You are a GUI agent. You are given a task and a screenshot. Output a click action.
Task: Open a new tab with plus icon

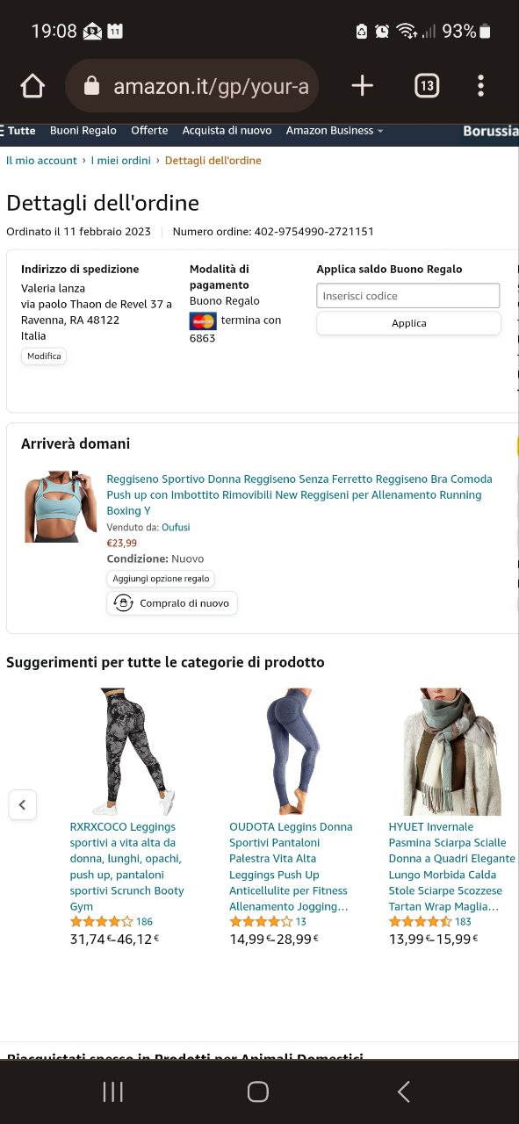tap(362, 85)
